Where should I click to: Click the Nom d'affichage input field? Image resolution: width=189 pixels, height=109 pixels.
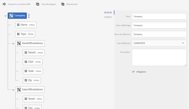pos(159,25)
